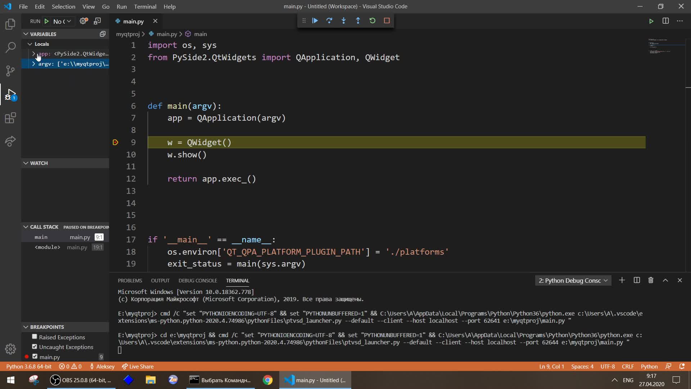This screenshot has height=389, width=691.
Task: Kill the active terminal
Action: pyautogui.click(x=651, y=280)
